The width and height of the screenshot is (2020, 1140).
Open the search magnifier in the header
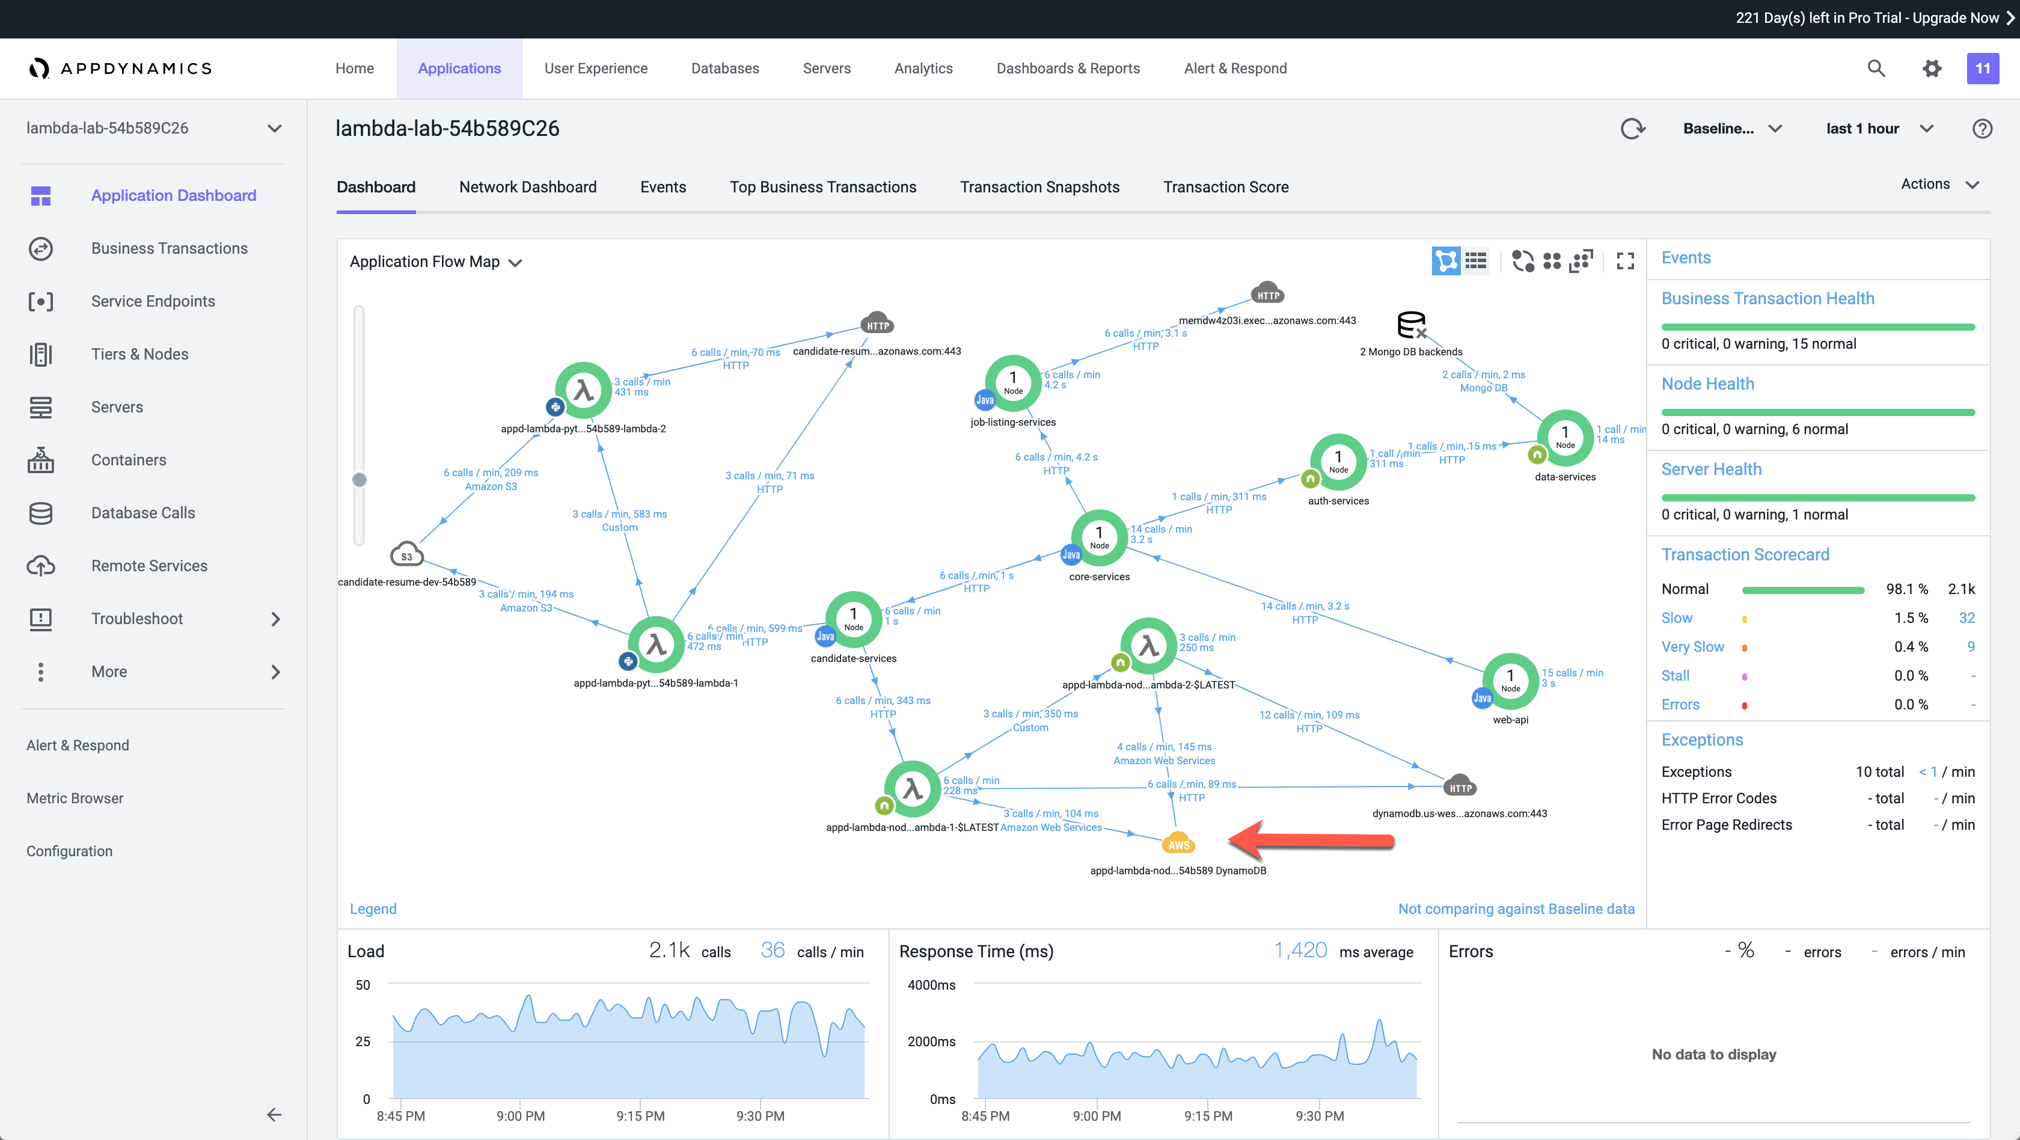coord(1876,68)
